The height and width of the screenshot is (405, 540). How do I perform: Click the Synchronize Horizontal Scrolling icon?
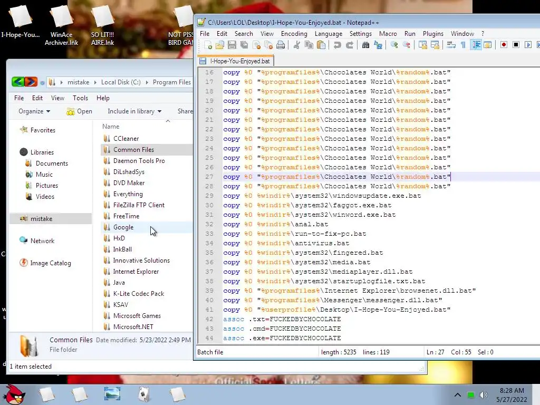coord(435,45)
